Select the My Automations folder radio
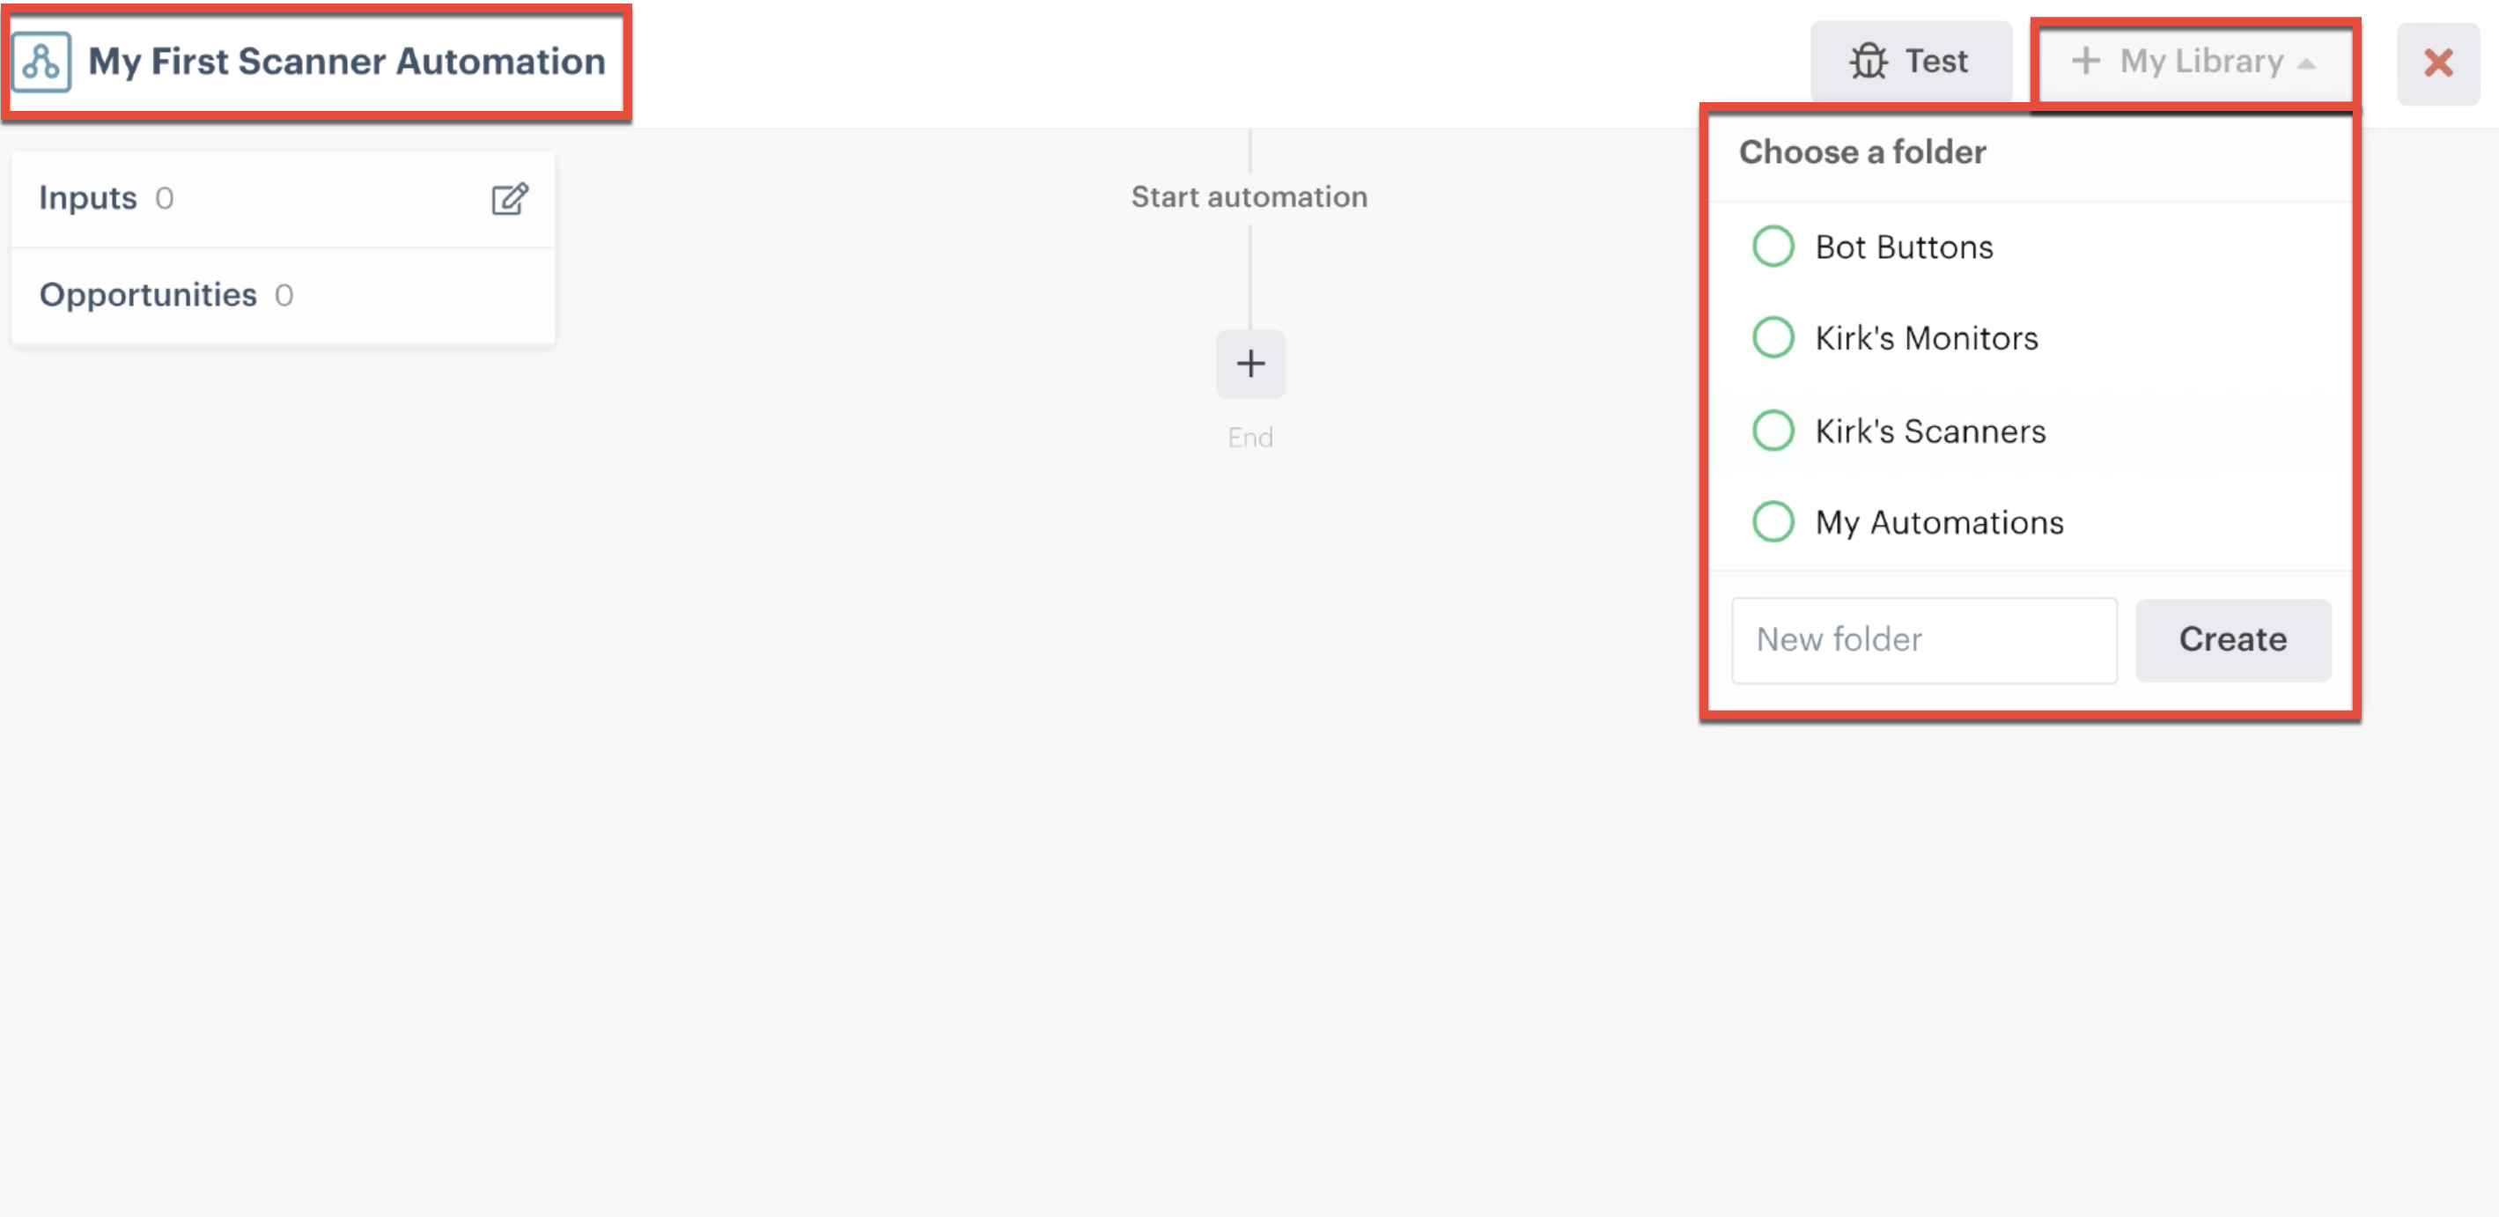2499x1217 pixels. (x=1773, y=521)
